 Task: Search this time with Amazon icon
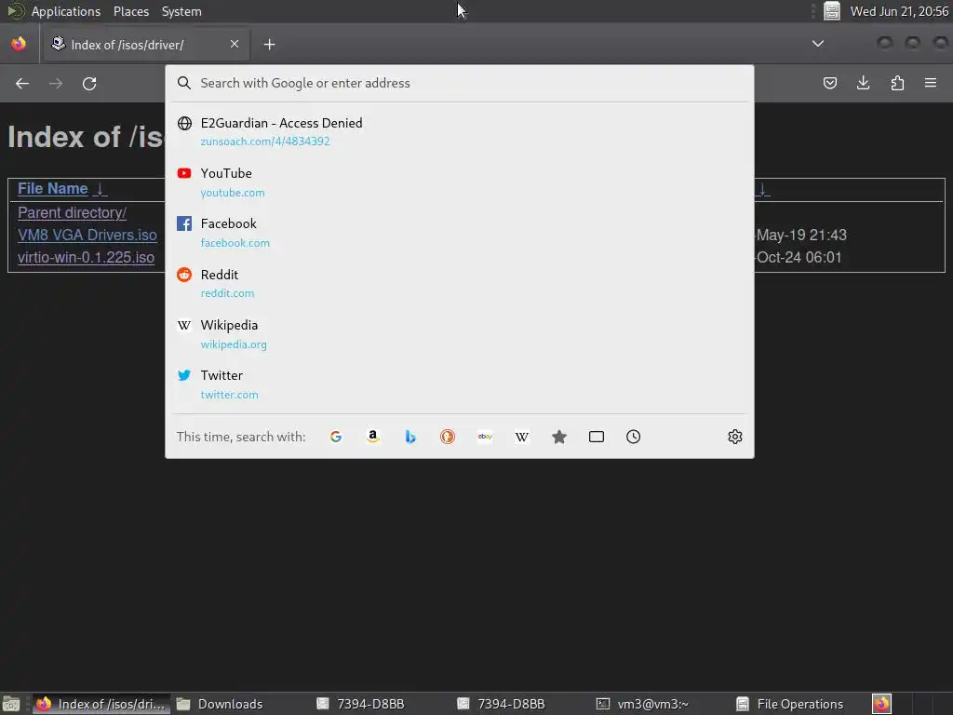click(x=373, y=437)
